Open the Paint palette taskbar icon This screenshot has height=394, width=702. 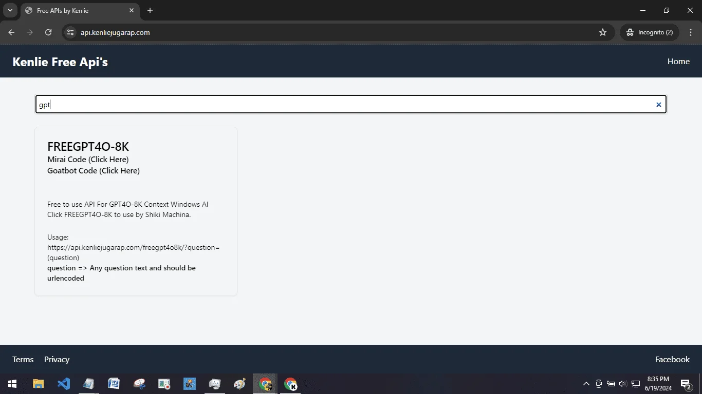pos(240,384)
